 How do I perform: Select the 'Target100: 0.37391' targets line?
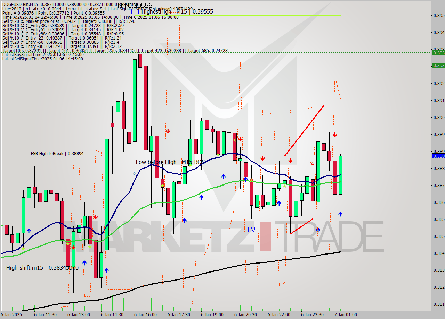[x=115, y=50]
